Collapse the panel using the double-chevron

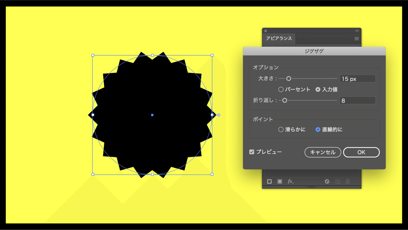point(357,30)
